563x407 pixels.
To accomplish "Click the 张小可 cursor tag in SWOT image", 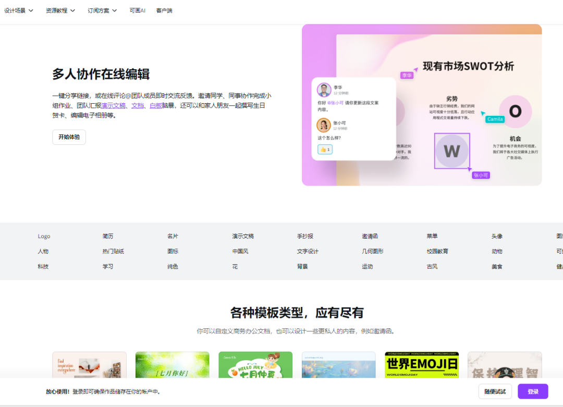I will 481,175.
